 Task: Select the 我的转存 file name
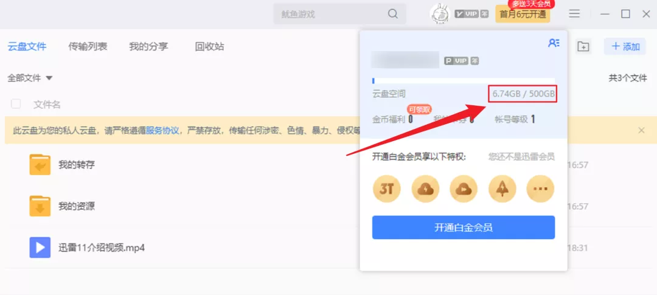[x=77, y=165]
